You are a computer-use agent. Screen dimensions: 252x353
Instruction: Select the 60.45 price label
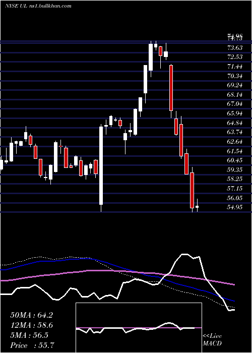point(235,160)
